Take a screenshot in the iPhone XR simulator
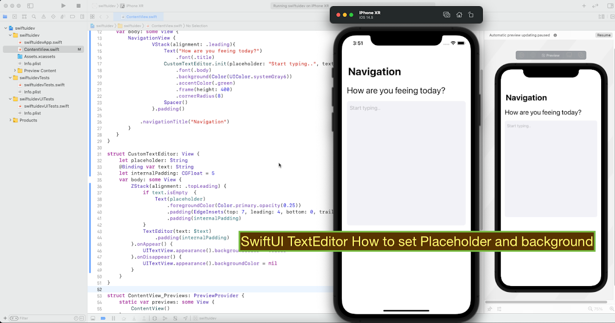This screenshot has height=323, width=615. click(x=446, y=15)
